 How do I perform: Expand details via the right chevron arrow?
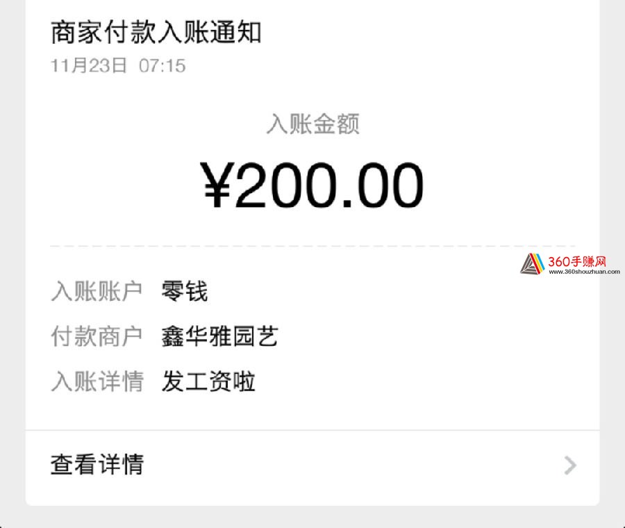[x=570, y=465]
